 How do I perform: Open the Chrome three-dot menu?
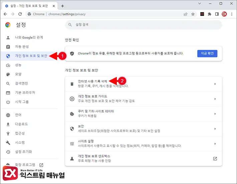tap(232, 14)
